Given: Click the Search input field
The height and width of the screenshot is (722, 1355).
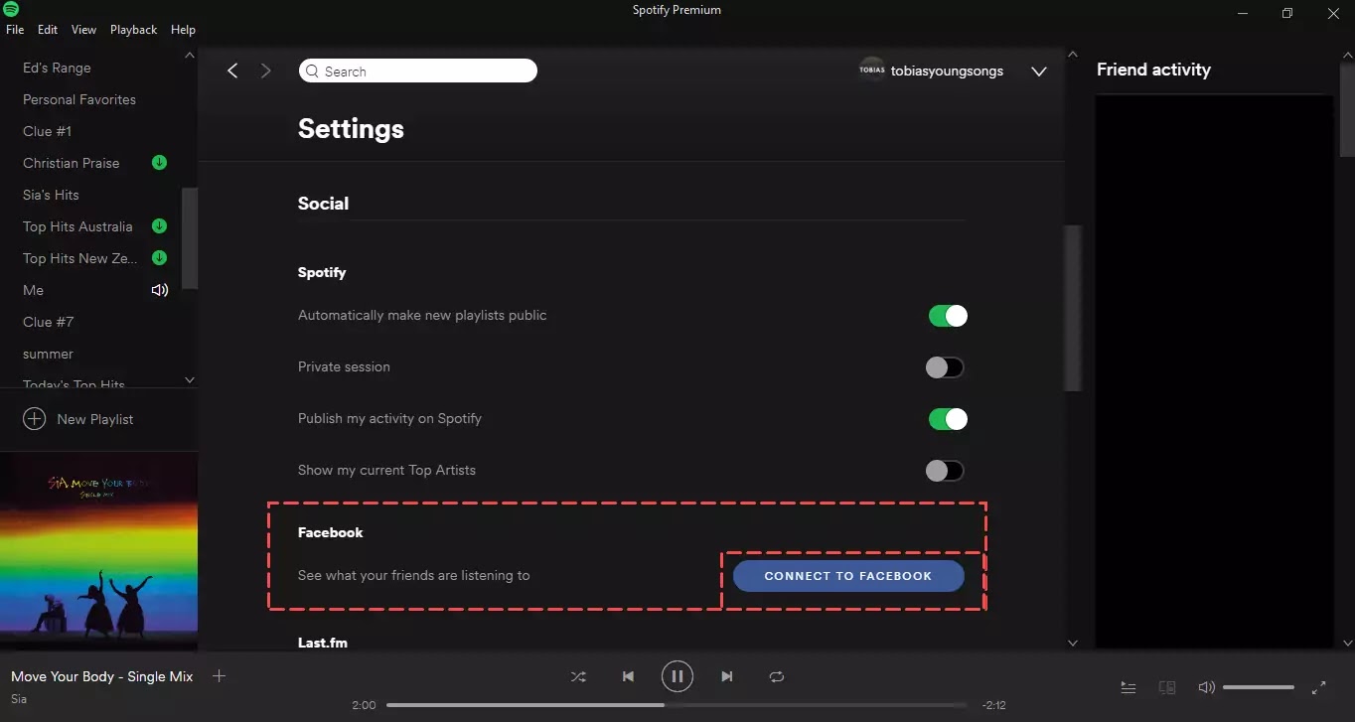Looking at the screenshot, I should pos(417,71).
